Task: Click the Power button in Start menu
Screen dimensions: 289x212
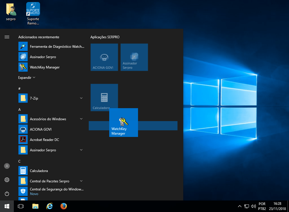Action: click(x=7, y=194)
